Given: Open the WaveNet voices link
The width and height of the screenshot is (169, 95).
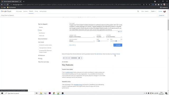Looking at the screenshot, I should pyautogui.click(x=78, y=85).
